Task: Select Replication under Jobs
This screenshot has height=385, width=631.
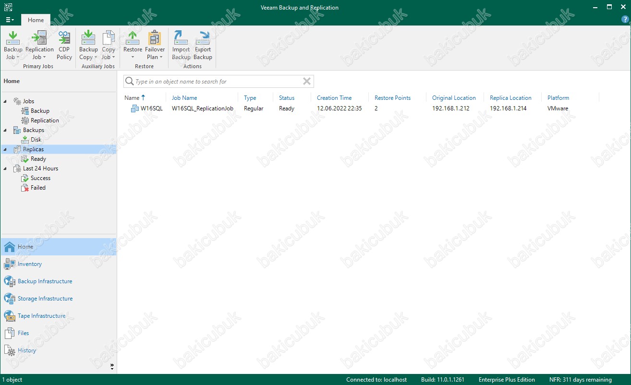Action: pyautogui.click(x=45, y=120)
